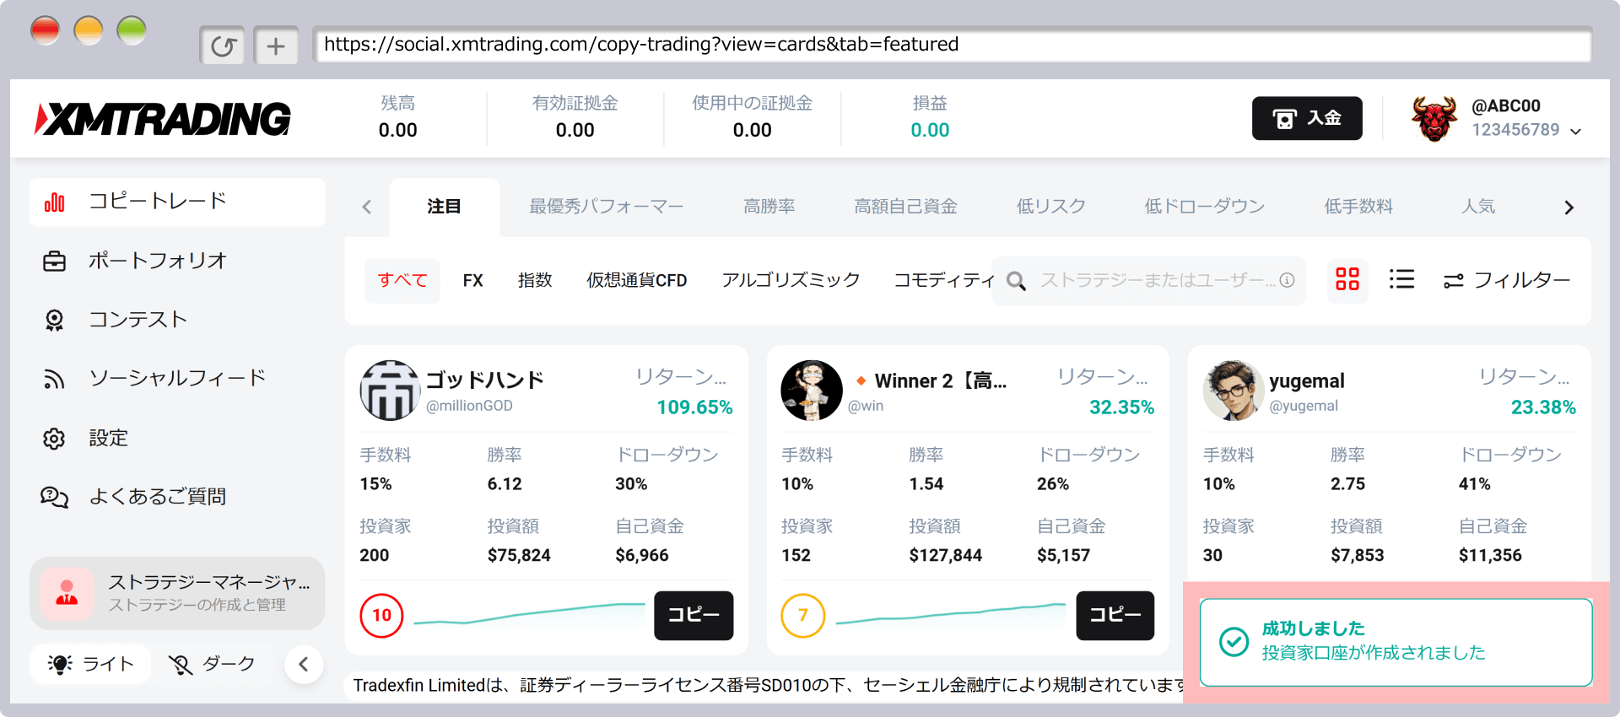Copy the ゴッドハンド strategy
The width and height of the screenshot is (1620, 717).
click(693, 615)
